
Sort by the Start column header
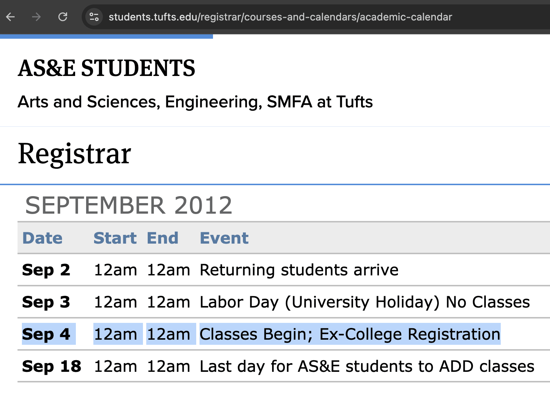pyautogui.click(x=115, y=238)
